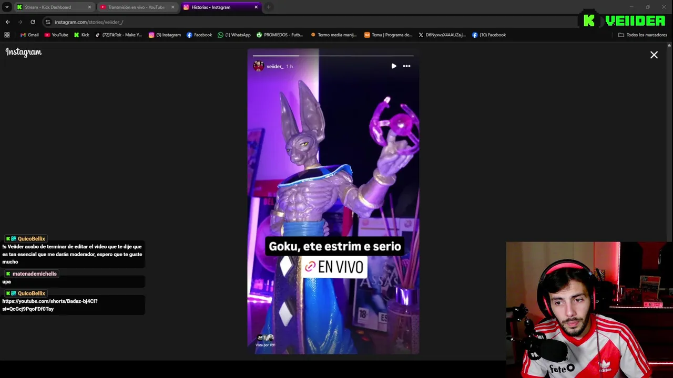The width and height of the screenshot is (673, 378).
Task: Reload the current page
Action: pos(33,22)
